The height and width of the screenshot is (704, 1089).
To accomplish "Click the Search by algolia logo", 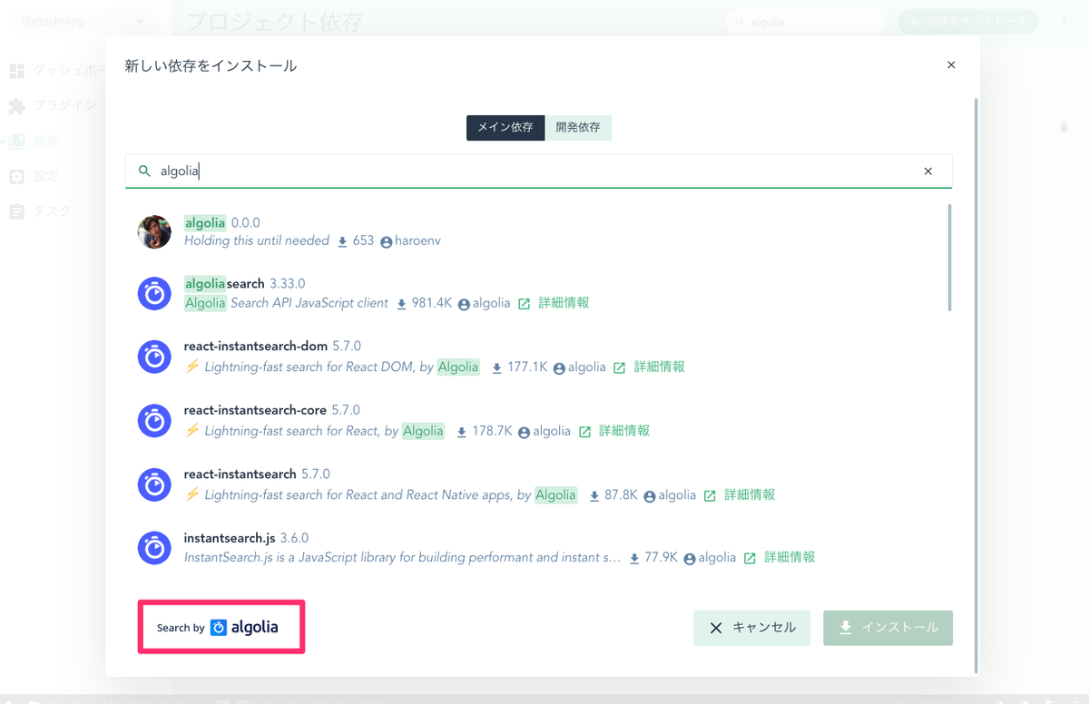I will pos(218,627).
